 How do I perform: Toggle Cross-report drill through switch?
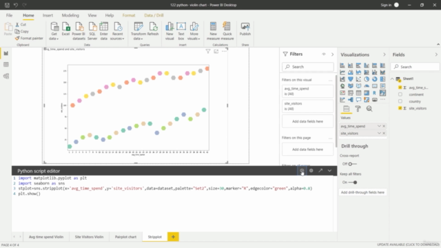point(352,164)
